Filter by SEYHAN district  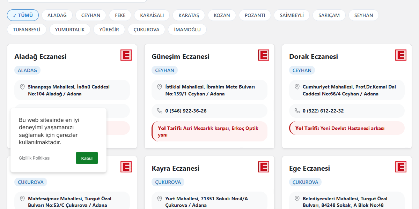(x=363, y=15)
